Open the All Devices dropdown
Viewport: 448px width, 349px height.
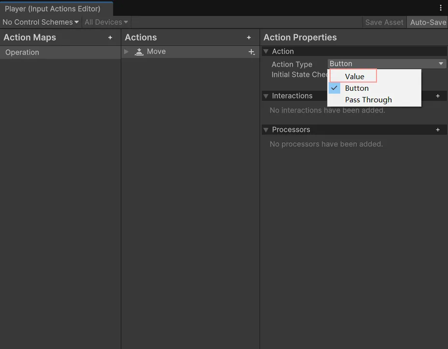(x=106, y=22)
